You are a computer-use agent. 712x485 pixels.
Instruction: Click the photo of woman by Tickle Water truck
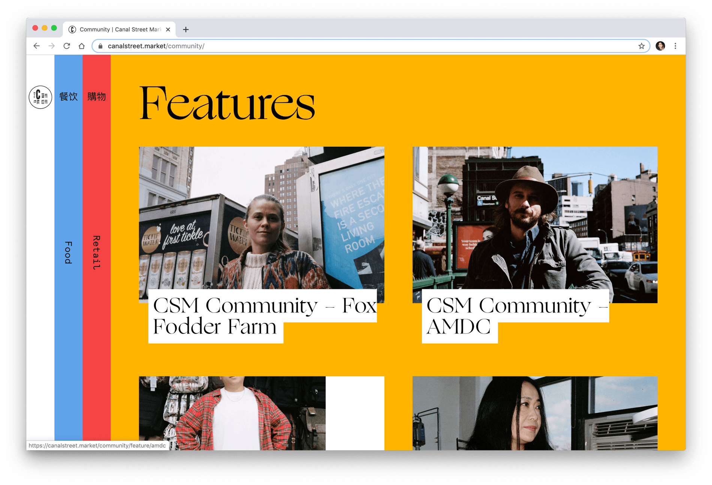[261, 217]
